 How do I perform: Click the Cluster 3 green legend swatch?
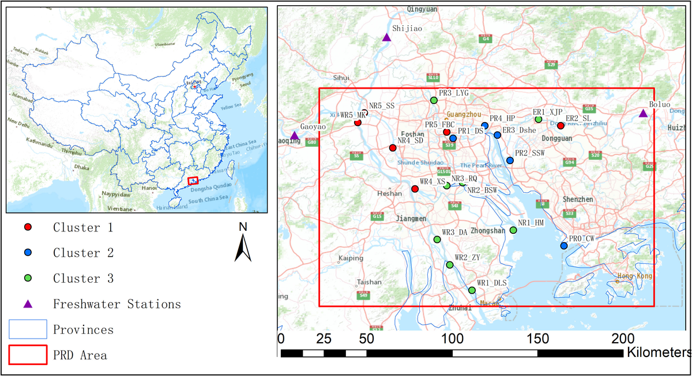click(28, 278)
